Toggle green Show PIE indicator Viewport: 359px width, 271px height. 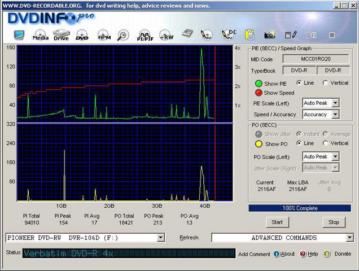pyautogui.click(x=259, y=84)
